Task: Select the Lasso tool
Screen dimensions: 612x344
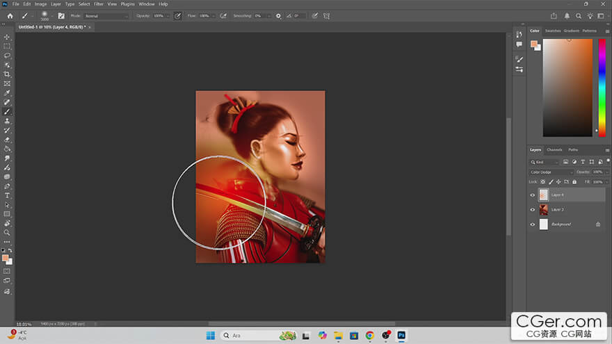Action: click(7, 56)
